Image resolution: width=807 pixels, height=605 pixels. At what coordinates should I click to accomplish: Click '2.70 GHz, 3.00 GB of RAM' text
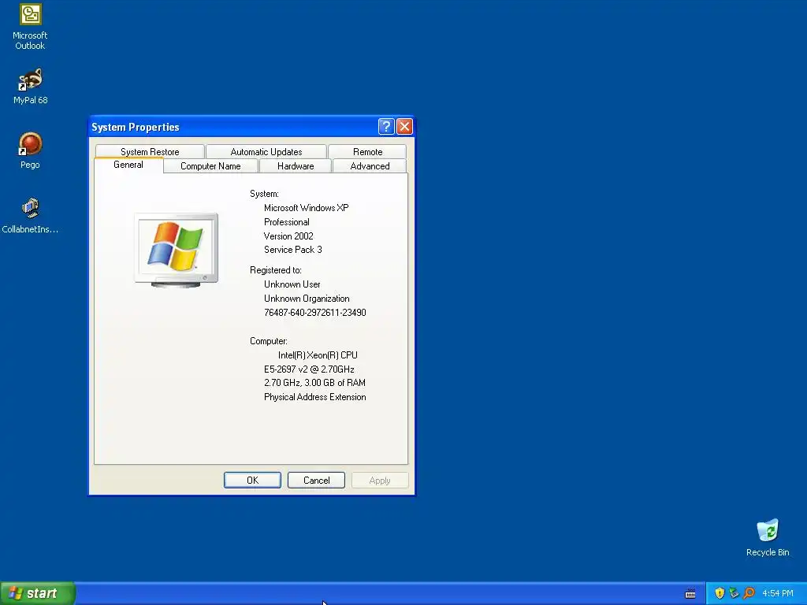click(x=314, y=383)
